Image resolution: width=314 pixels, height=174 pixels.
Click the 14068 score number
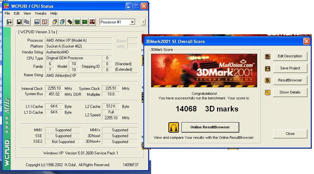[186, 109]
